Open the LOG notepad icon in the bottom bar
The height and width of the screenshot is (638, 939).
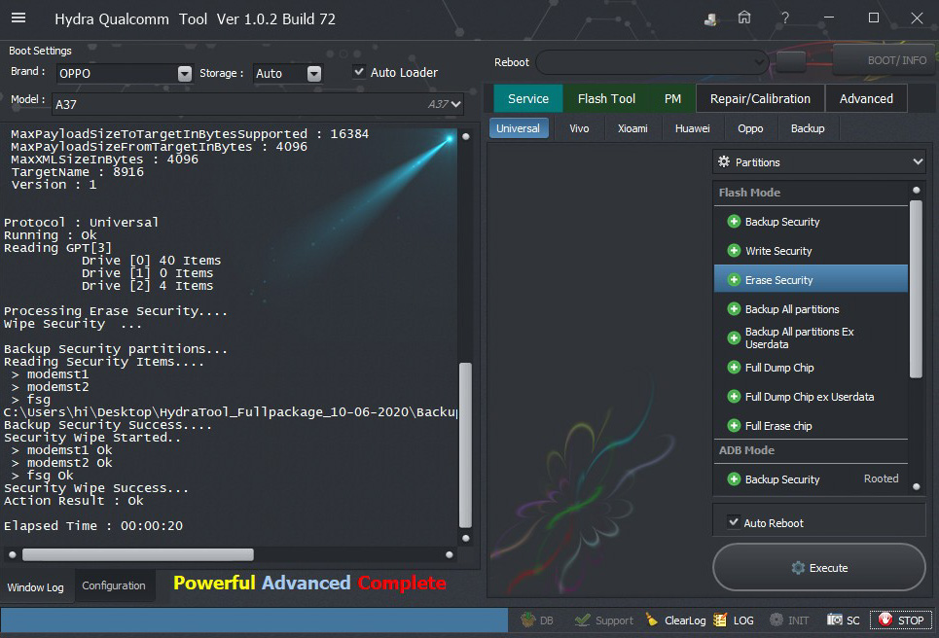coord(720,620)
